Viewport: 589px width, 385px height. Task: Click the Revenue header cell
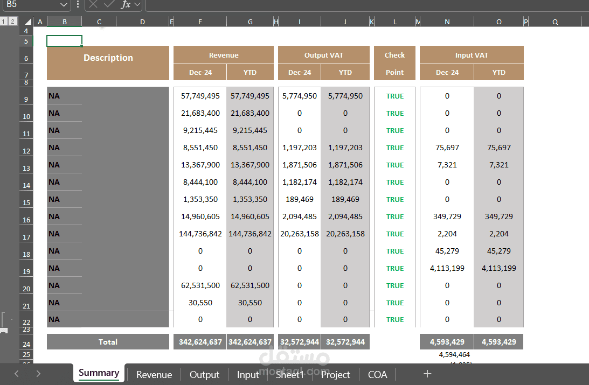[224, 55]
